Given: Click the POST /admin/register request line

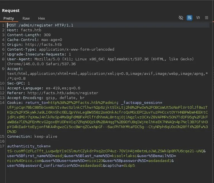Looking at the screenshot, I should point(40,25).
